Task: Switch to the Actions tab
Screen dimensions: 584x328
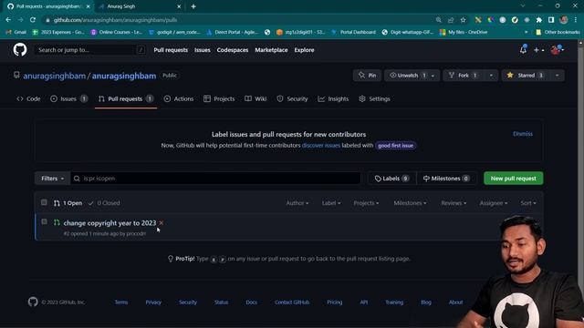Action: tap(179, 98)
